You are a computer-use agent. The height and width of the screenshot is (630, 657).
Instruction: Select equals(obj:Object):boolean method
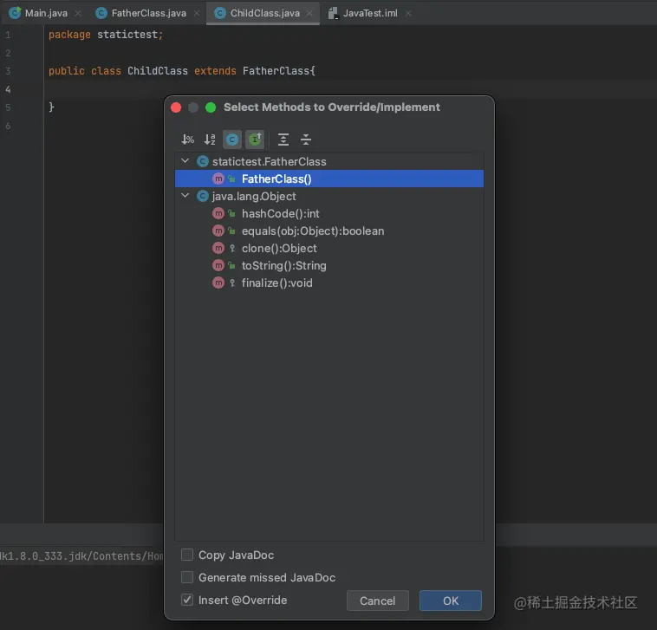313,231
